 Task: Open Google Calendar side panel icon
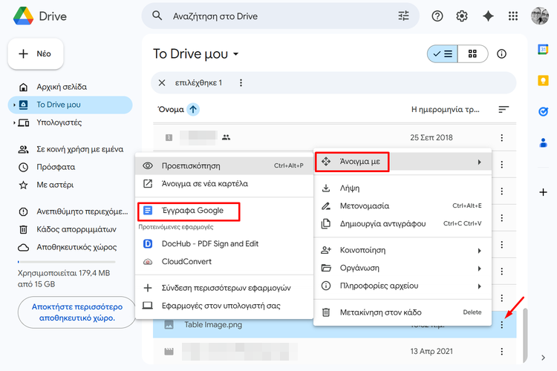(543, 50)
